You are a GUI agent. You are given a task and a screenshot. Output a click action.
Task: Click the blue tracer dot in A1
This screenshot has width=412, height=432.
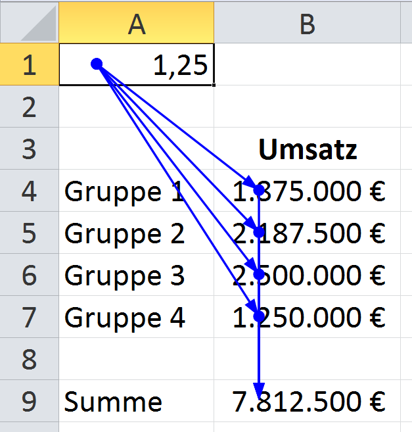pyautogui.click(x=97, y=64)
